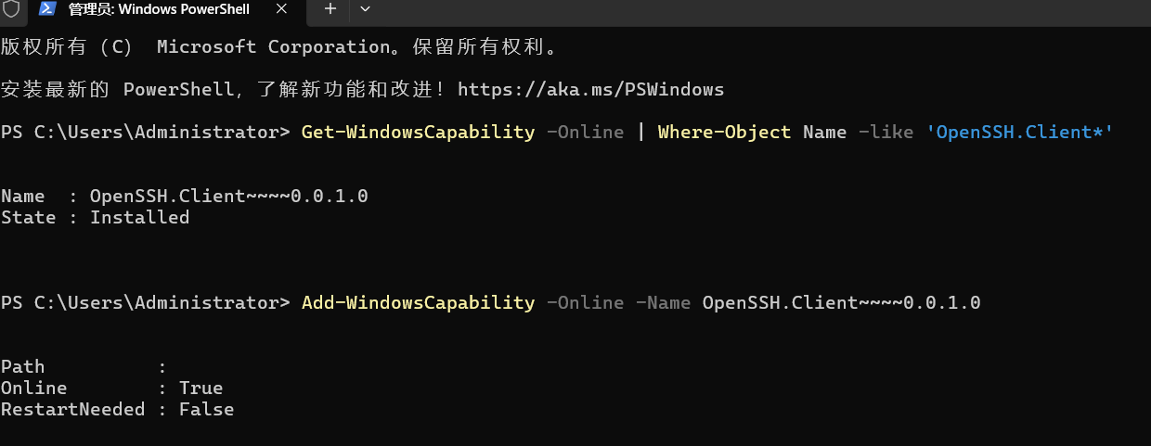Click the Microsoft Corporation copyright line

[291, 46]
